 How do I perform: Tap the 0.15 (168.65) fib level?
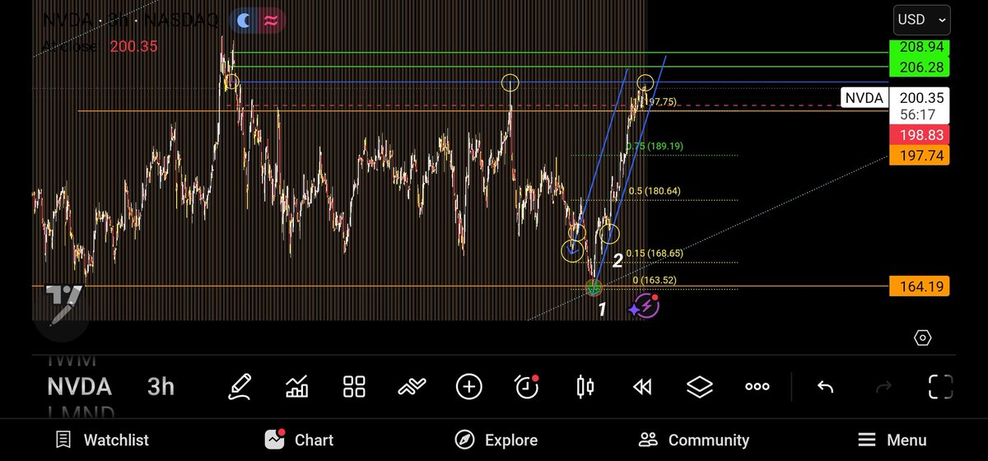(654, 254)
